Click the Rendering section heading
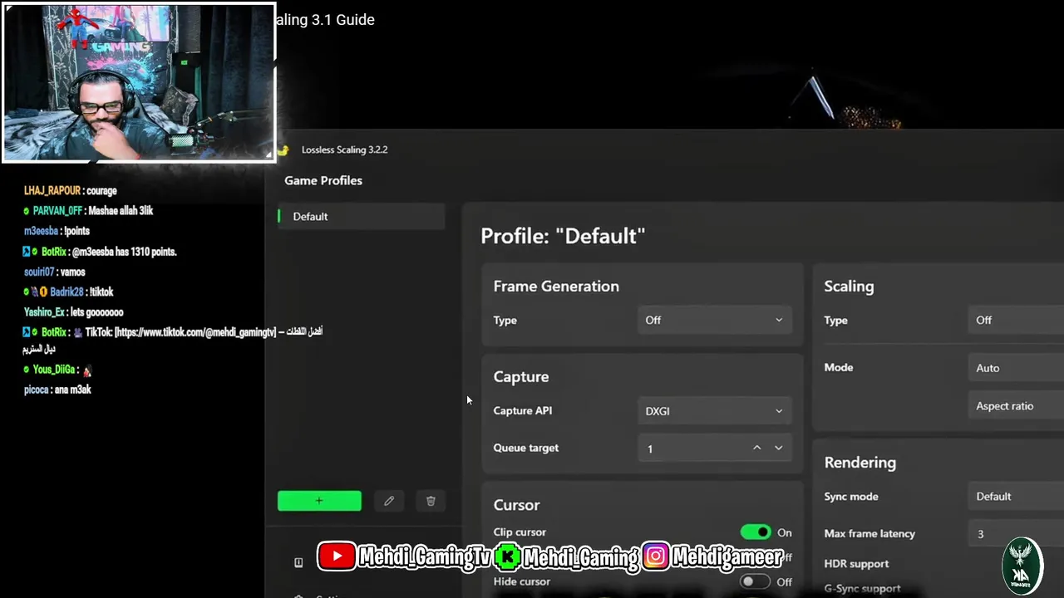This screenshot has width=1064, height=598. pos(860,463)
